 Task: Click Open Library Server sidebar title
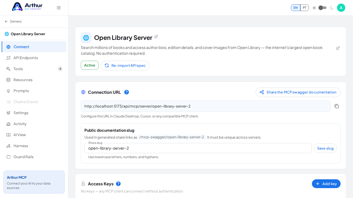(x=28, y=34)
